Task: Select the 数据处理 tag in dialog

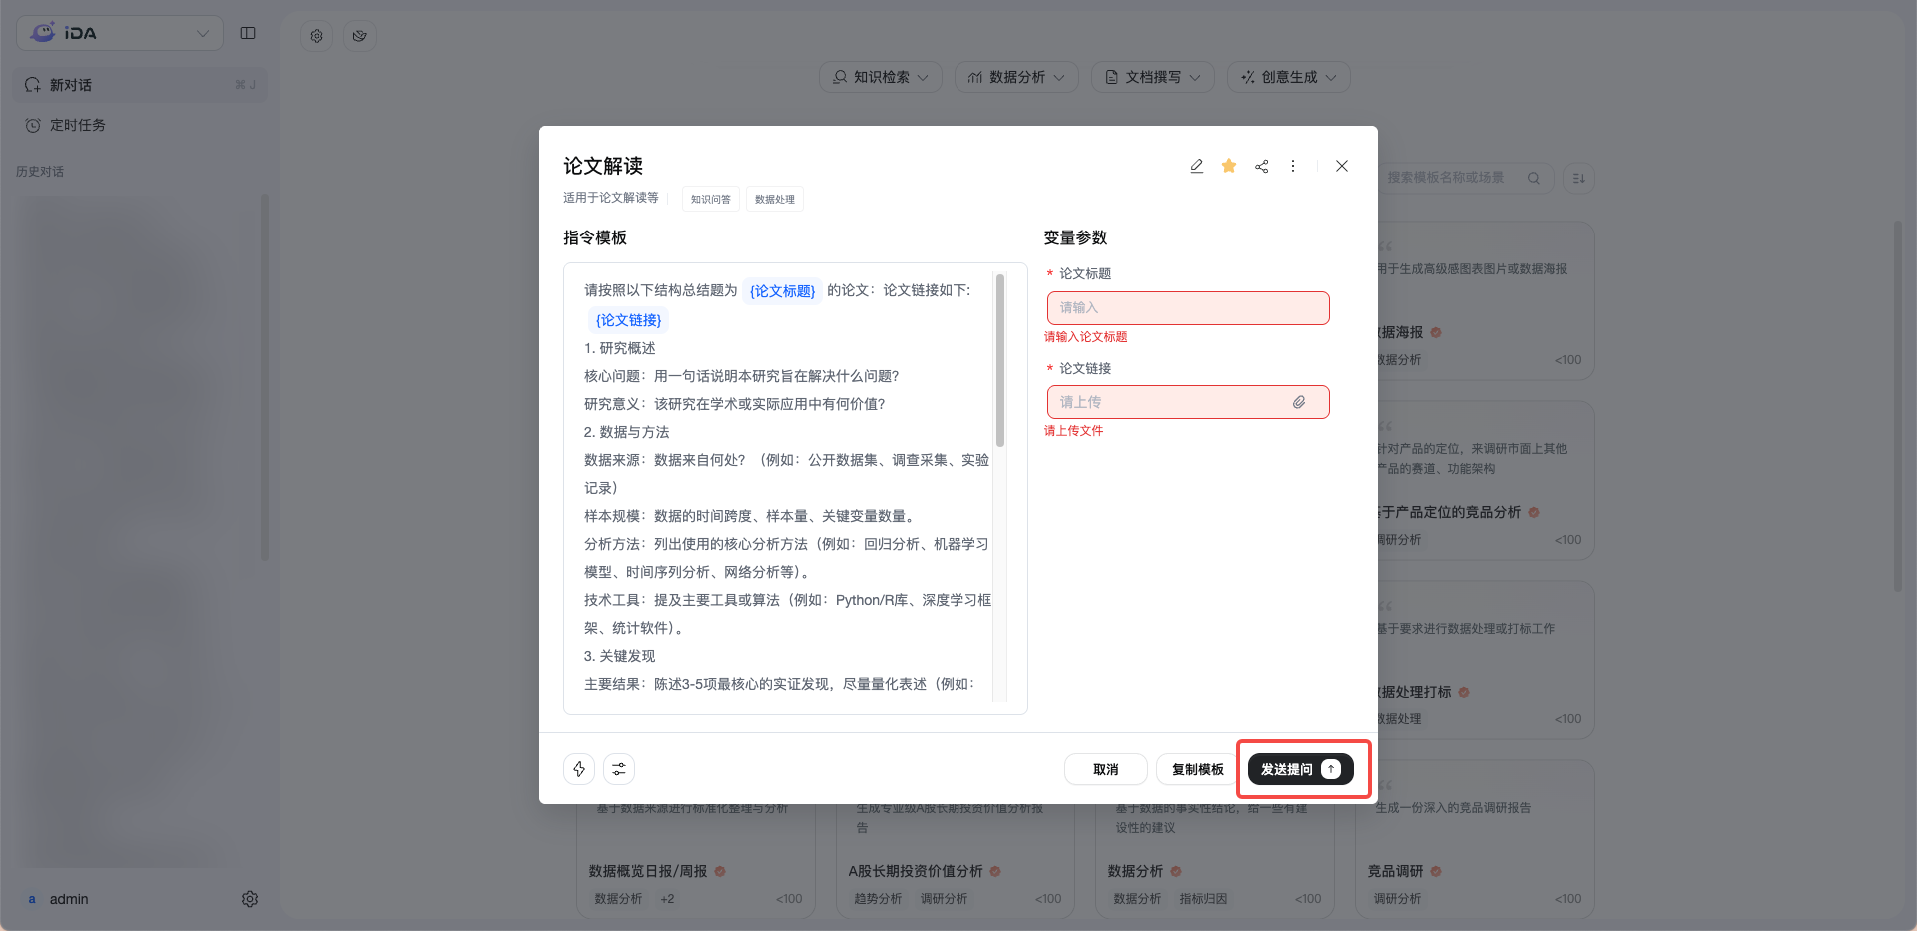Action: point(775,199)
